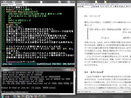Click the second binoculars search icon in dviout

(x=98, y=6)
